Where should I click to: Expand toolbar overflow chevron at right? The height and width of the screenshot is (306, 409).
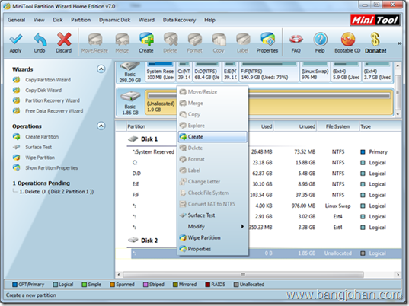pos(399,43)
